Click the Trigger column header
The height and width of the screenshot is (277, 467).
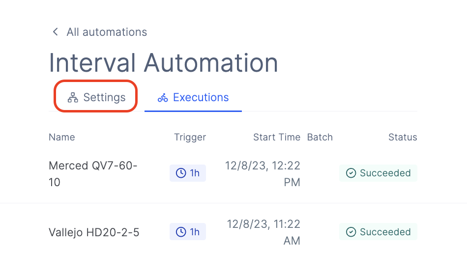190,137
